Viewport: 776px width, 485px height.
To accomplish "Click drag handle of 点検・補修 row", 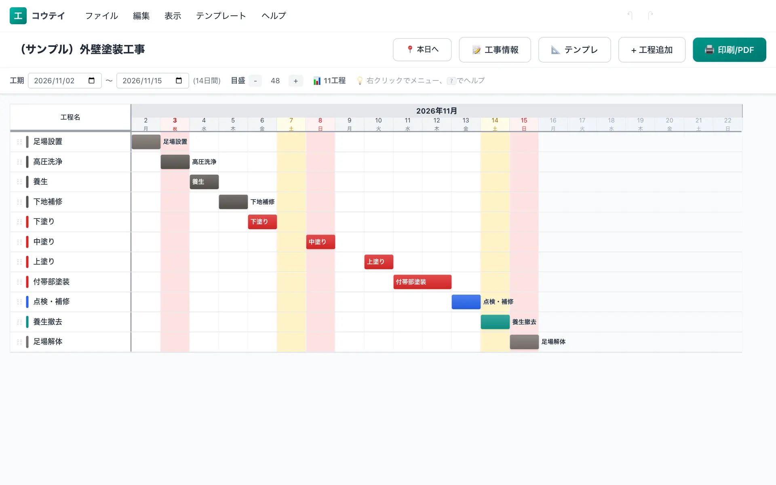I will point(19,302).
